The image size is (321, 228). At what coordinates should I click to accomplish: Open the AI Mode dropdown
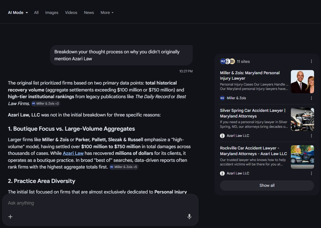pyautogui.click(x=18, y=13)
